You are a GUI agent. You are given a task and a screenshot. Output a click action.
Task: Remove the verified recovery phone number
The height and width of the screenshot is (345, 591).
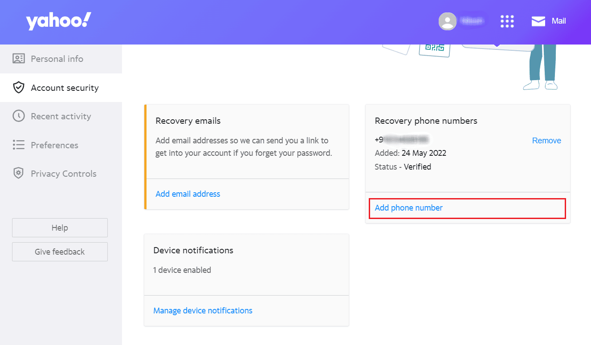pyautogui.click(x=546, y=140)
